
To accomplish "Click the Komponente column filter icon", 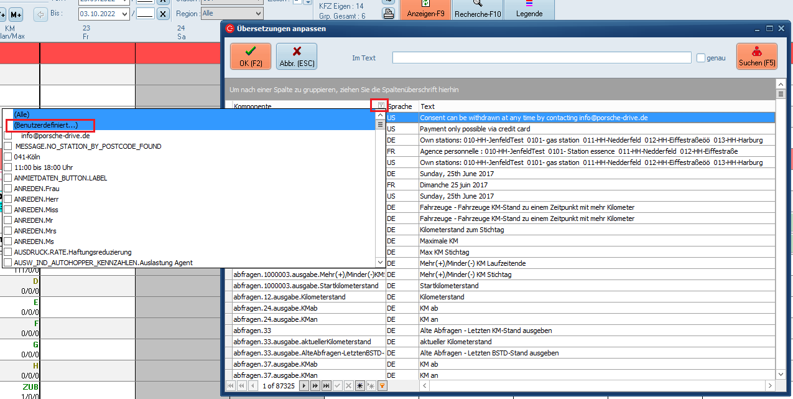I will [x=381, y=106].
